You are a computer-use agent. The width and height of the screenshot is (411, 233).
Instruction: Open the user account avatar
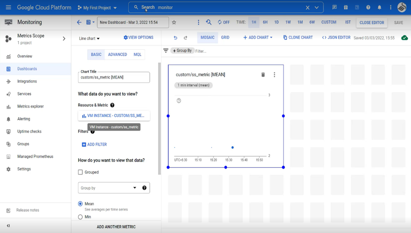(402, 7)
